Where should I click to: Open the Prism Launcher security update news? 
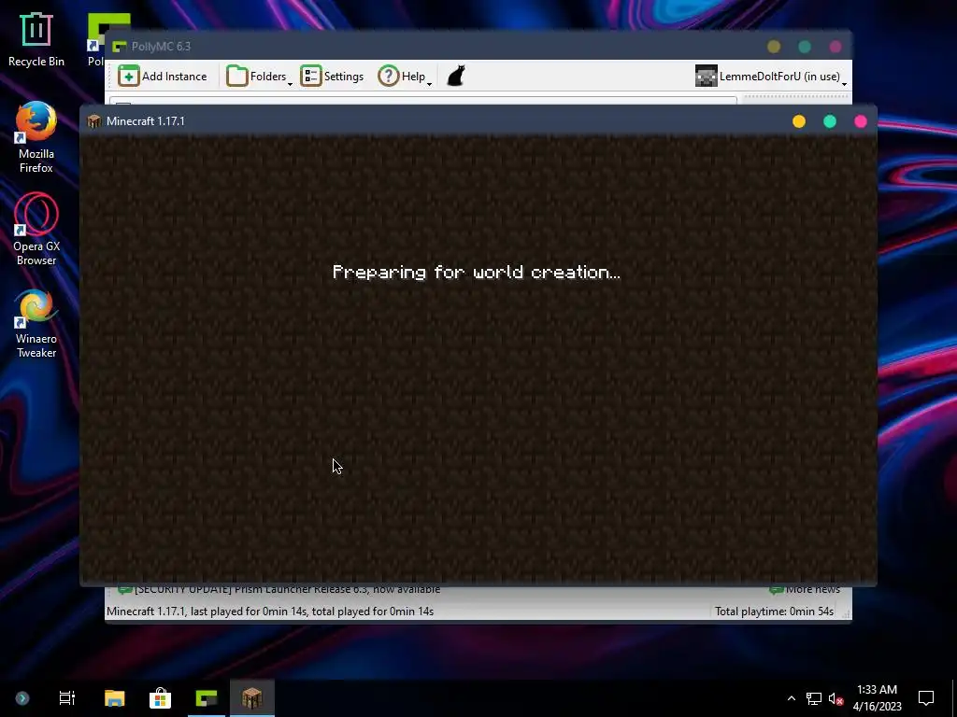279,590
